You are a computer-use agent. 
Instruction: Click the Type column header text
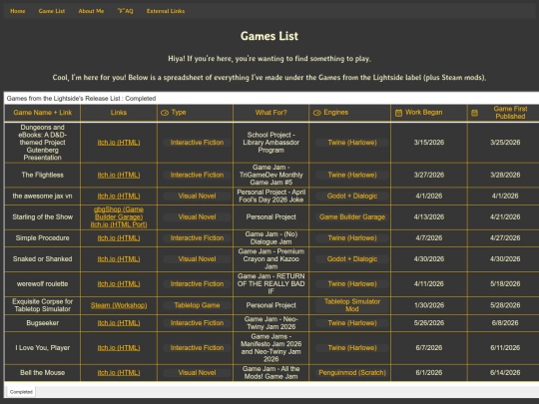click(x=179, y=113)
